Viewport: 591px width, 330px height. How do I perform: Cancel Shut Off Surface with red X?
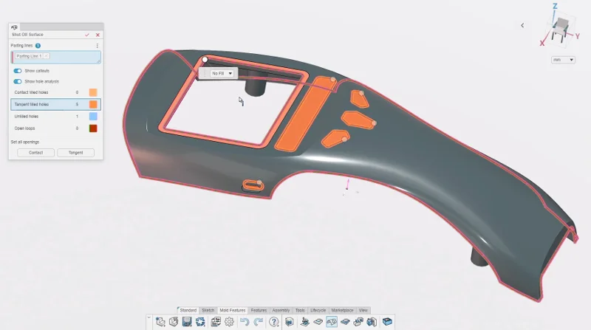(x=98, y=34)
